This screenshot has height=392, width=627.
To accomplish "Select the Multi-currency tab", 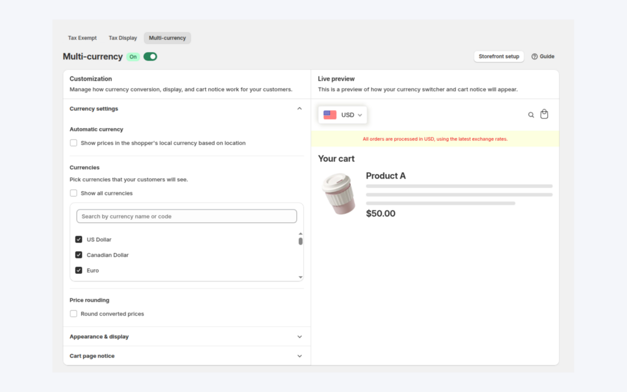I will (x=167, y=38).
